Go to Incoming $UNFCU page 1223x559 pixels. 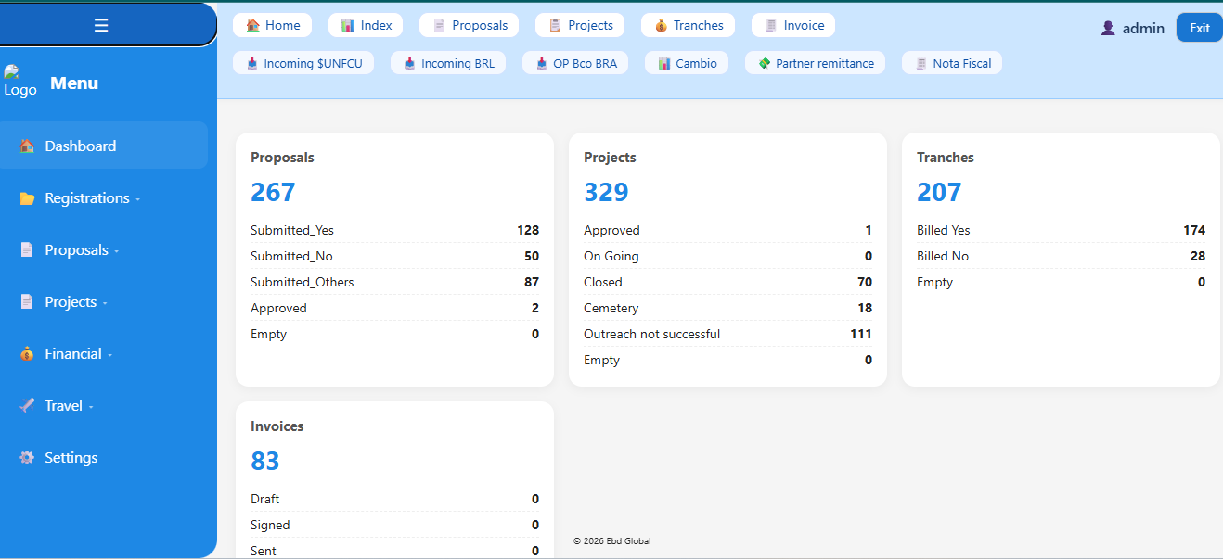[x=303, y=63]
